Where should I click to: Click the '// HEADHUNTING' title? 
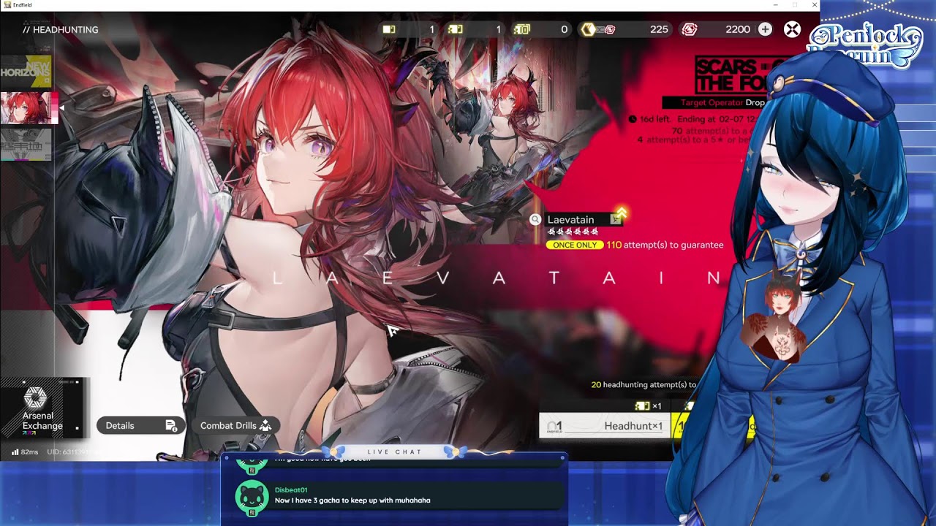[x=61, y=30]
